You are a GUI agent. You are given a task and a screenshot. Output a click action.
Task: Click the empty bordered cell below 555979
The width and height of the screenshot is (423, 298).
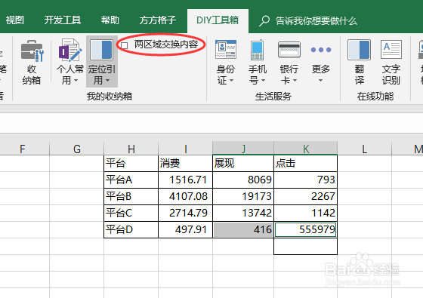pos(306,246)
